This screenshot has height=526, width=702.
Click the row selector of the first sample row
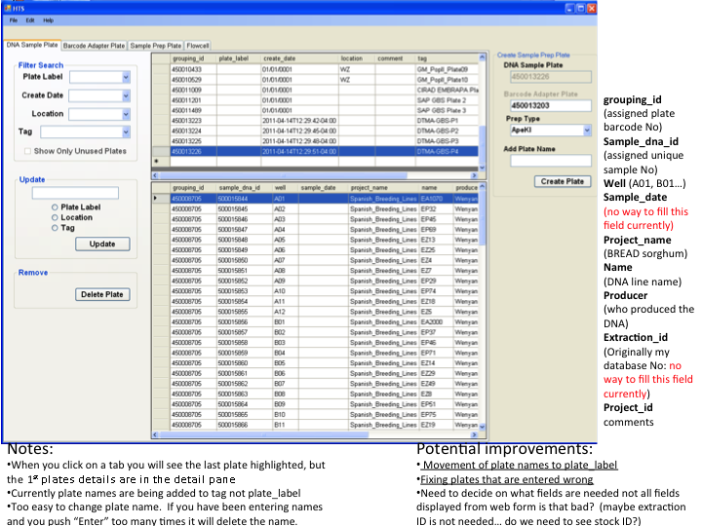161,199
